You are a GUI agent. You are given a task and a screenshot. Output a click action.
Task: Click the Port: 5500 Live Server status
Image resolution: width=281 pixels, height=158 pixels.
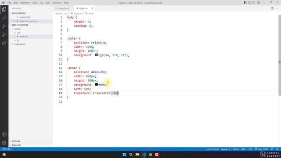coord(262,149)
